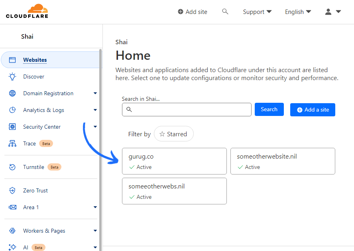Click the Add site link in header
354x251 pixels.
(193, 12)
